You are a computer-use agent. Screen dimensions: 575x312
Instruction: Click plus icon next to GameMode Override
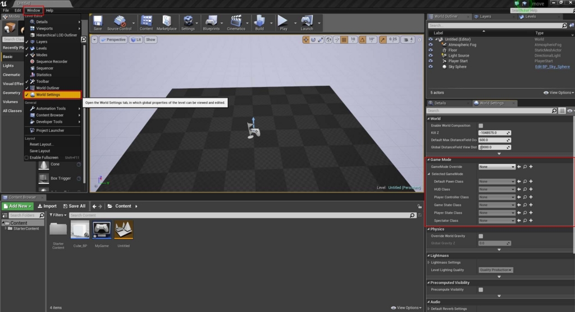pyautogui.click(x=531, y=167)
